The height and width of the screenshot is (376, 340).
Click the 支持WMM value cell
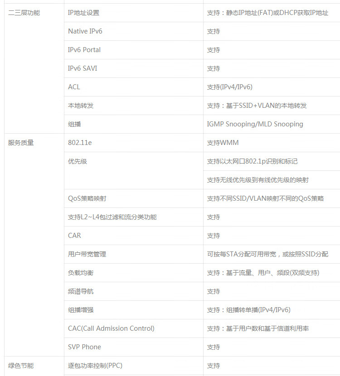(223, 143)
